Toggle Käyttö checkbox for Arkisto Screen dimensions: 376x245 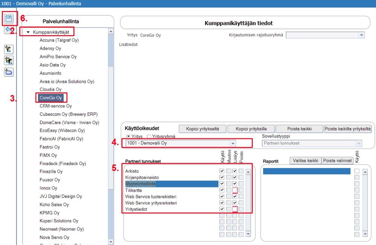click(x=222, y=171)
